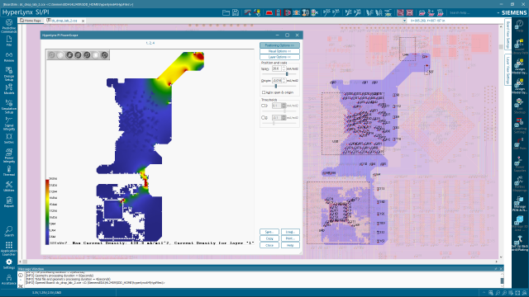
Task: Click the Origin value spinner arrows
Action: coord(284,81)
